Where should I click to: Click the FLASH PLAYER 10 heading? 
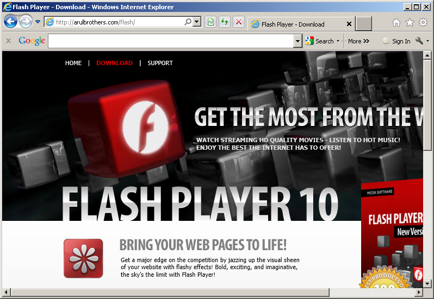coord(200,203)
